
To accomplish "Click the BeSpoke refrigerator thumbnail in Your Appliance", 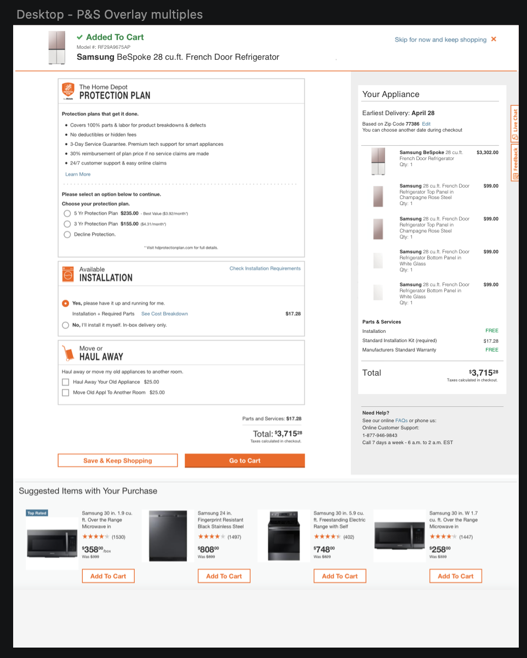I will pos(378,161).
